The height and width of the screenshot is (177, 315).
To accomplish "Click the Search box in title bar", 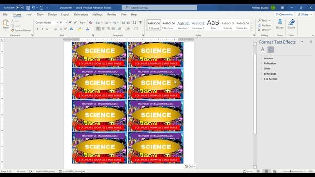I will click(159, 8).
